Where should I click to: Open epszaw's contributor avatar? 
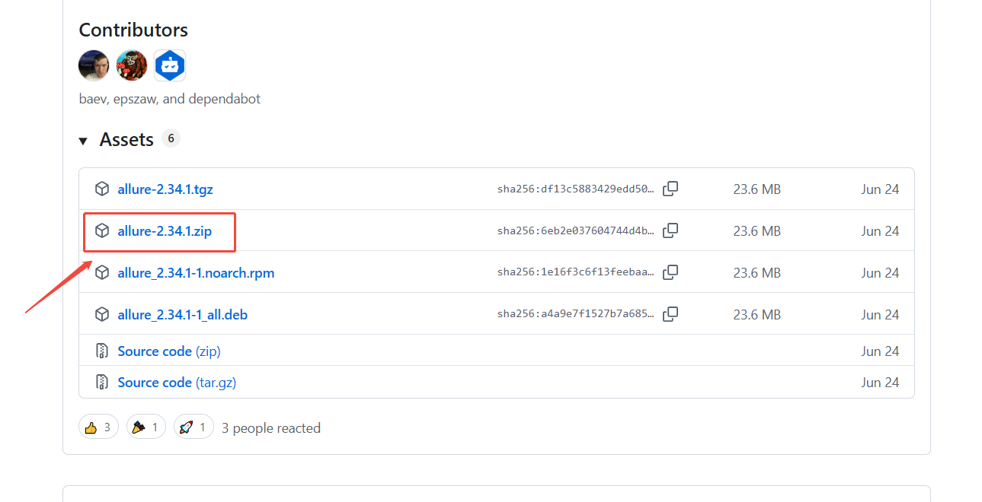132,65
